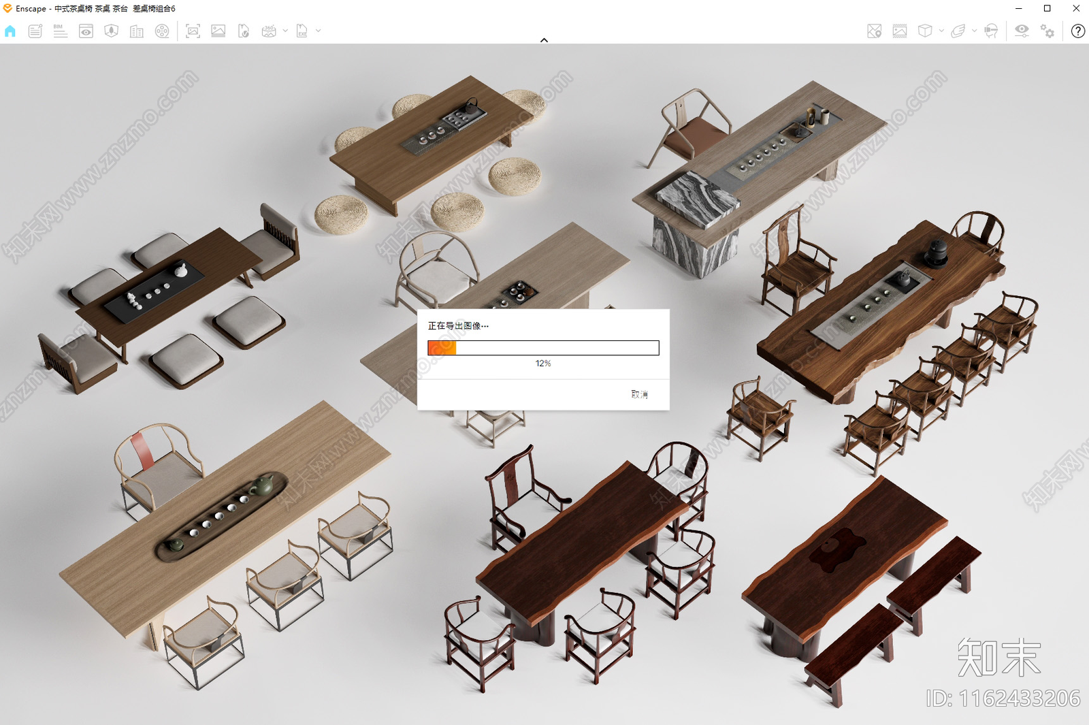Collapse the toolbar with the up chevron

[544, 40]
